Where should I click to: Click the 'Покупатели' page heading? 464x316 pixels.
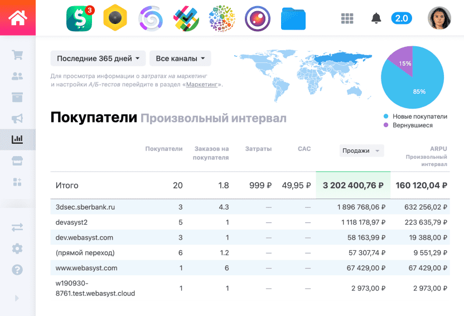94,118
